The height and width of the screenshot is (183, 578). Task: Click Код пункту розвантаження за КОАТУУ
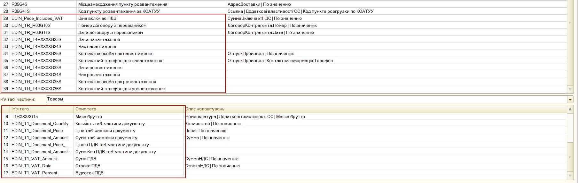coord(151,11)
